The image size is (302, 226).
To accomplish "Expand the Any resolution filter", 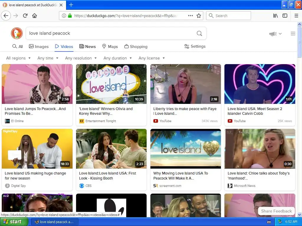I will [x=81, y=58].
